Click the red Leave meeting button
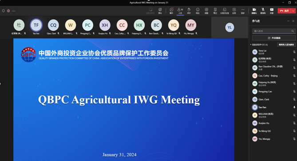The image size is (297, 161). (x=285, y=11)
